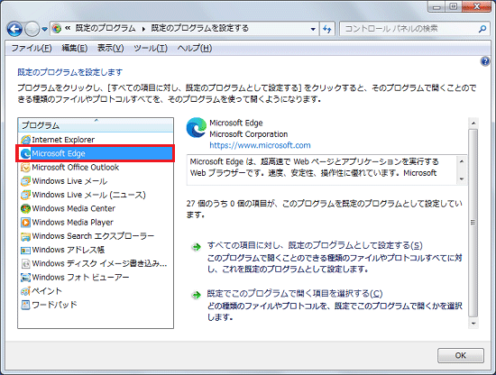This screenshot has width=496, height=375.
Task: Select Windows Live メール (ニュース) entry
Action: point(96,195)
